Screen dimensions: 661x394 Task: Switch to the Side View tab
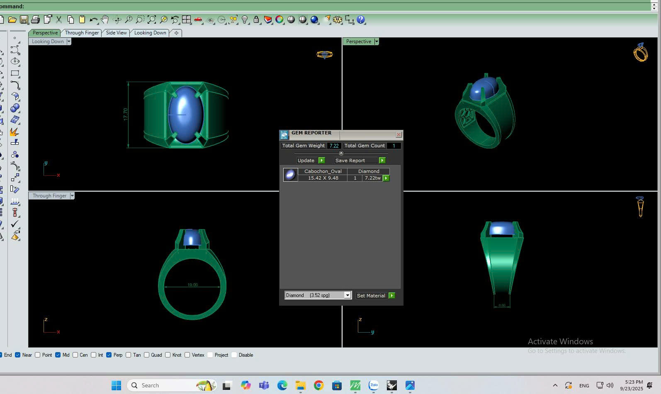click(x=116, y=33)
